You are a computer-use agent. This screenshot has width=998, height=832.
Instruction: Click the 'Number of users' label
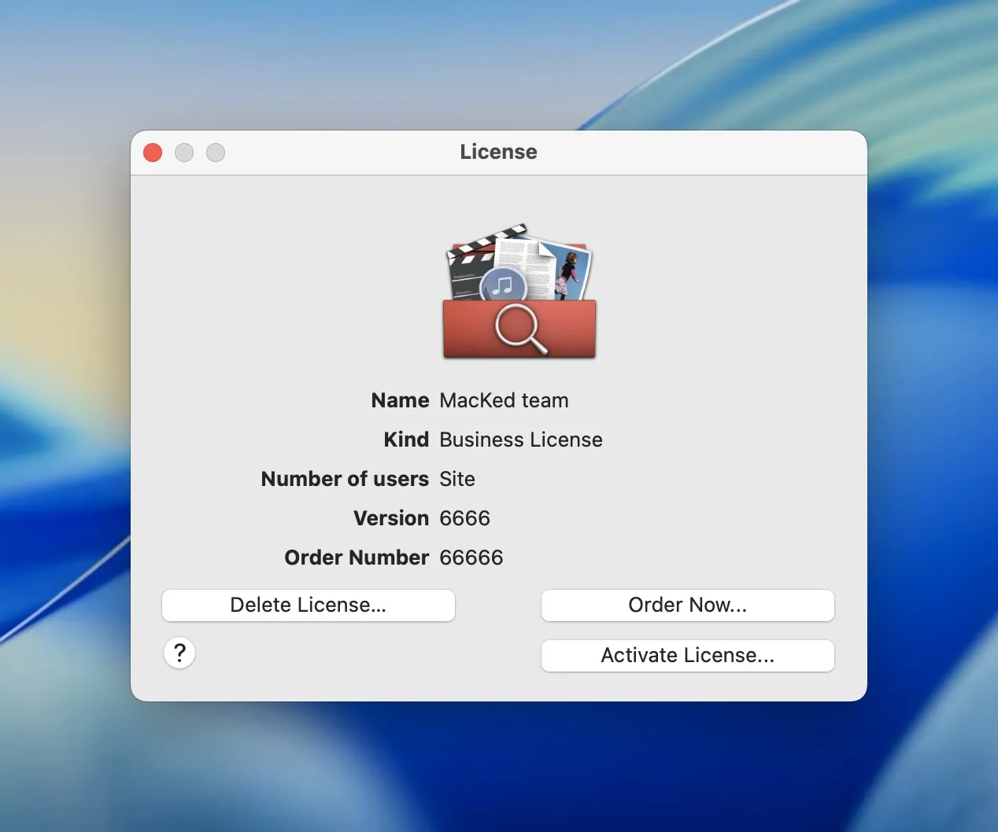(x=345, y=479)
